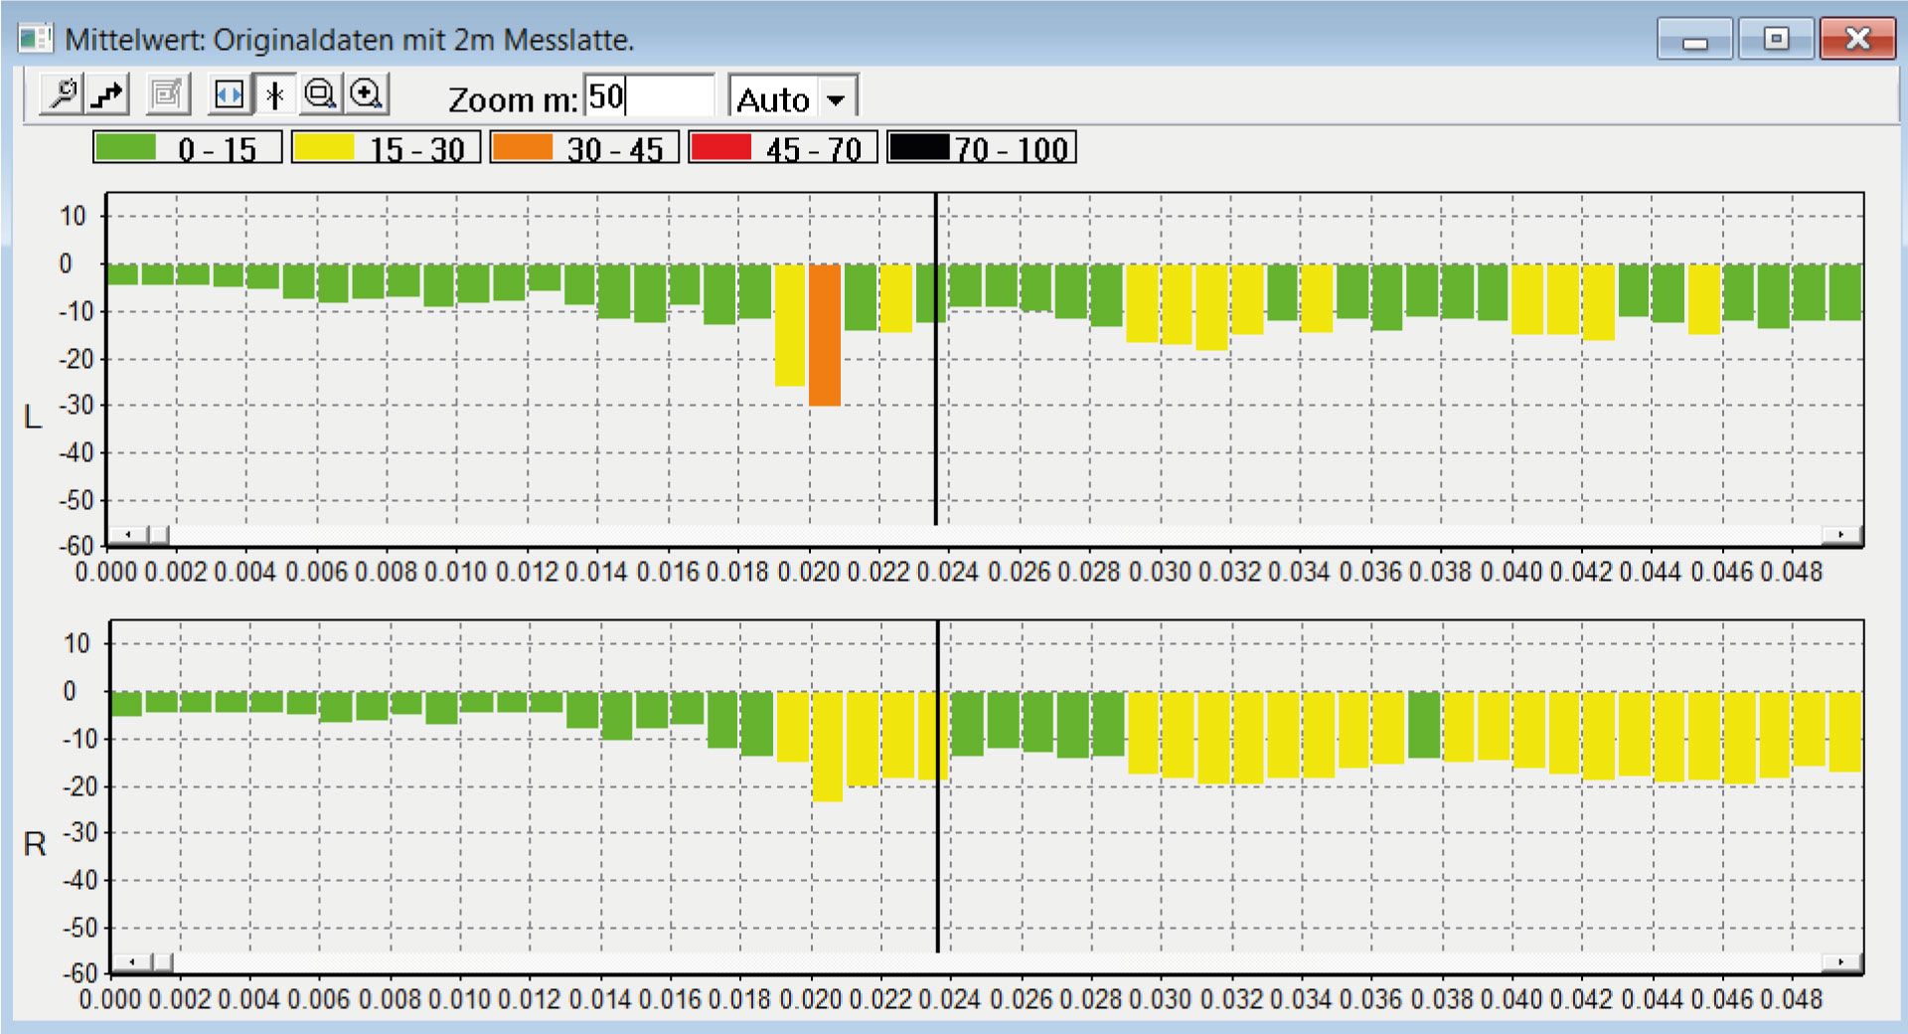Image resolution: width=1908 pixels, height=1034 pixels.
Task: Click the zoom area rectangle icon
Action: click(320, 95)
